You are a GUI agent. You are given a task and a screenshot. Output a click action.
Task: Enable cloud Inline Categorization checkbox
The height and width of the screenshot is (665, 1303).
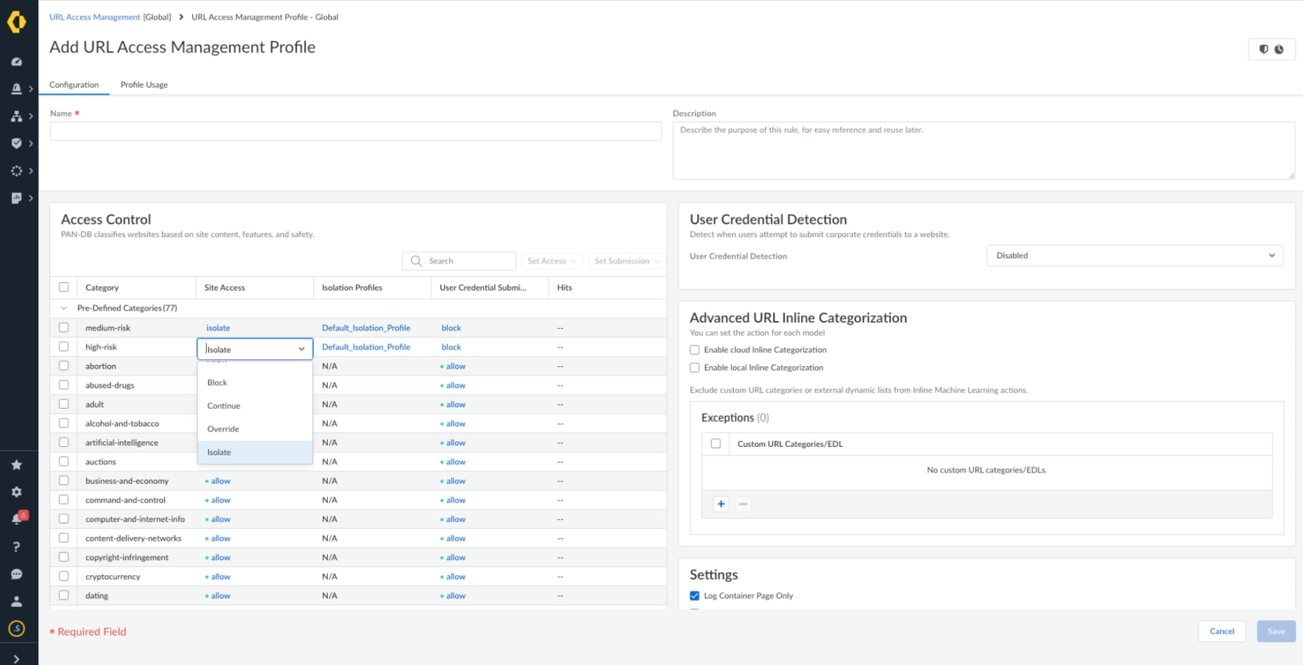point(695,350)
